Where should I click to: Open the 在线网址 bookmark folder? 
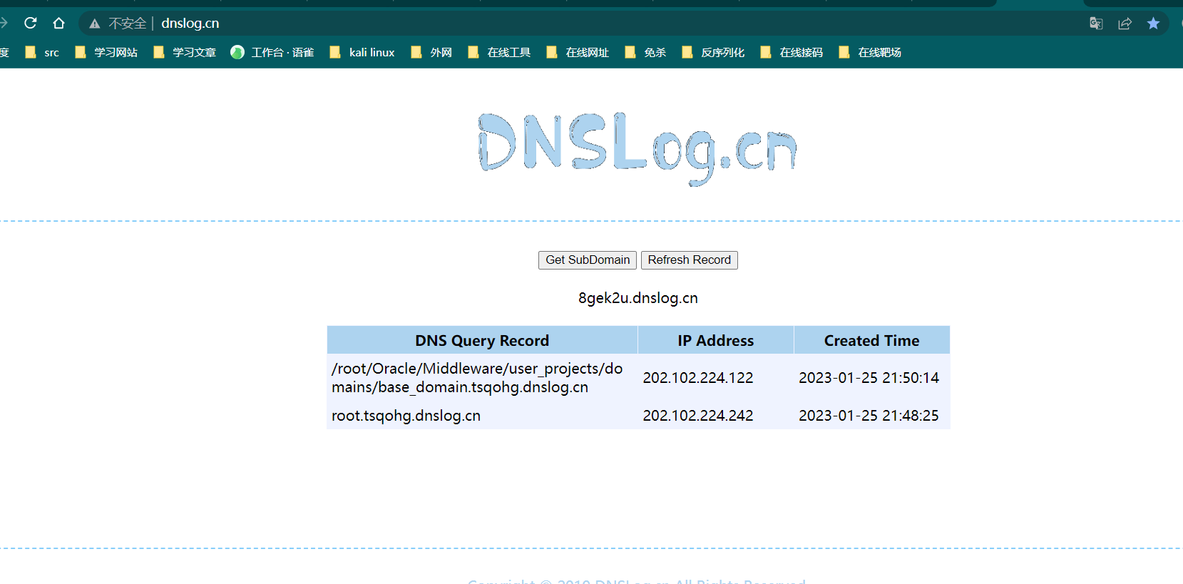(578, 52)
